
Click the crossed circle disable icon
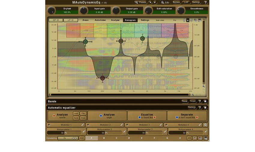(x=191, y=20)
